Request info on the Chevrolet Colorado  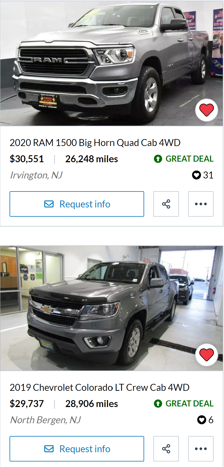click(x=77, y=449)
